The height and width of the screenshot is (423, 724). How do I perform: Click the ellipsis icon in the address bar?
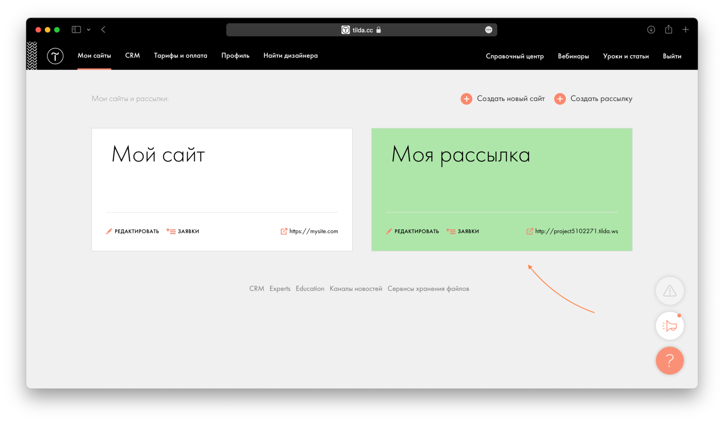point(489,30)
